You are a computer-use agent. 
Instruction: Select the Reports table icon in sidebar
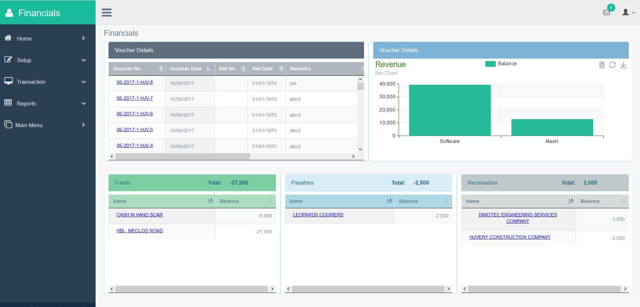[8, 103]
